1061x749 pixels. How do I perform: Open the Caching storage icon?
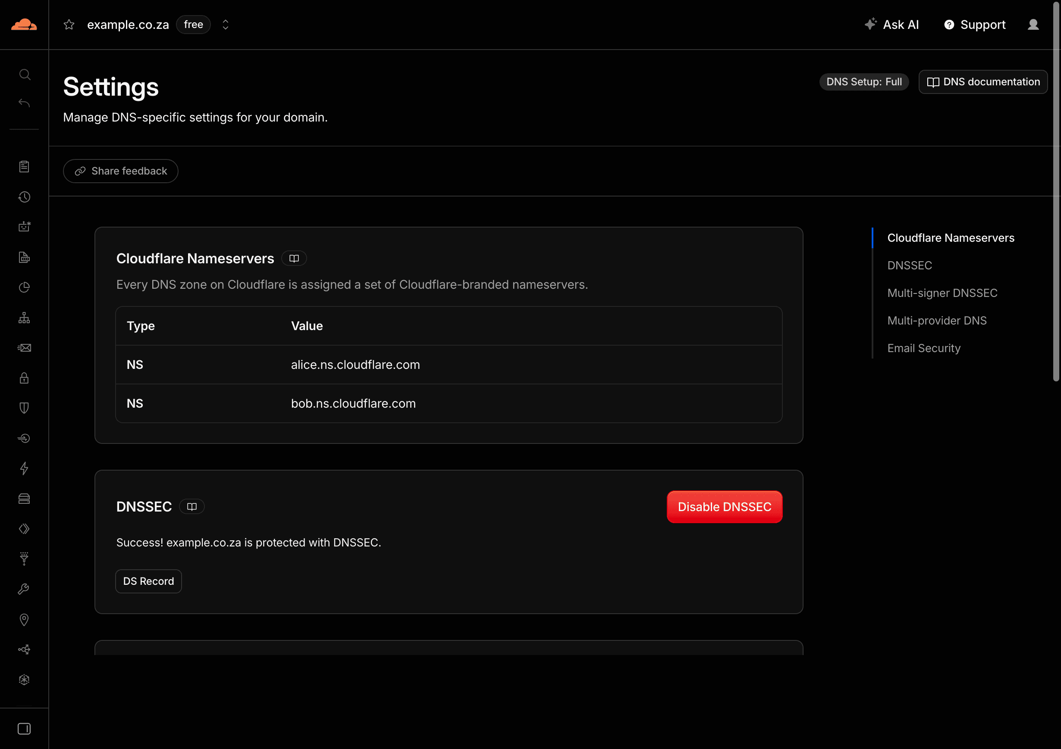(x=25, y=499)
